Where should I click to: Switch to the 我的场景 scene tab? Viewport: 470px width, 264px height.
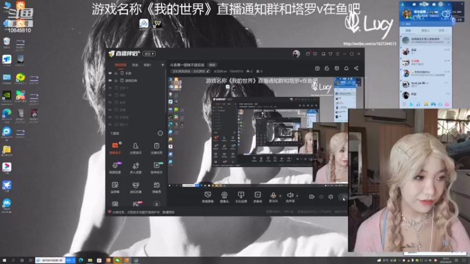[120, 65]
